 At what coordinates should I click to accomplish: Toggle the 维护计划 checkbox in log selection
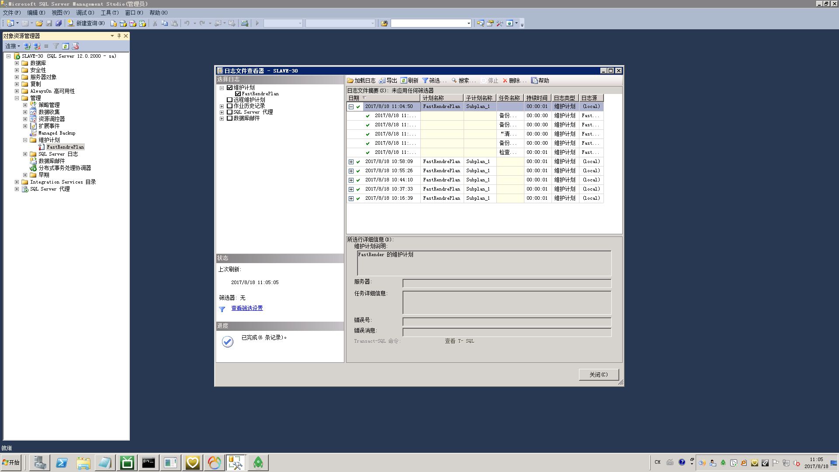tap(229, 87)
